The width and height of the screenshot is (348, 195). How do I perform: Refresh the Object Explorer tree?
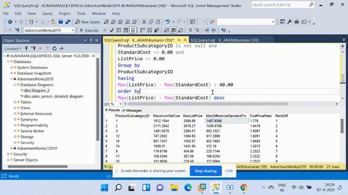(54, 48)
